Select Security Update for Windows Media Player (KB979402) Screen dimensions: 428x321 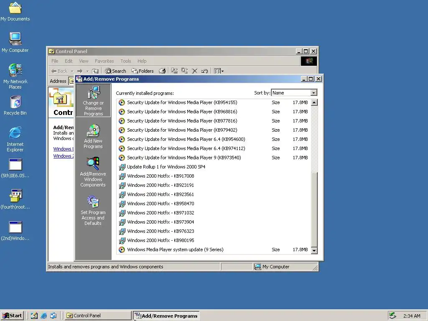tap(214, 130)
